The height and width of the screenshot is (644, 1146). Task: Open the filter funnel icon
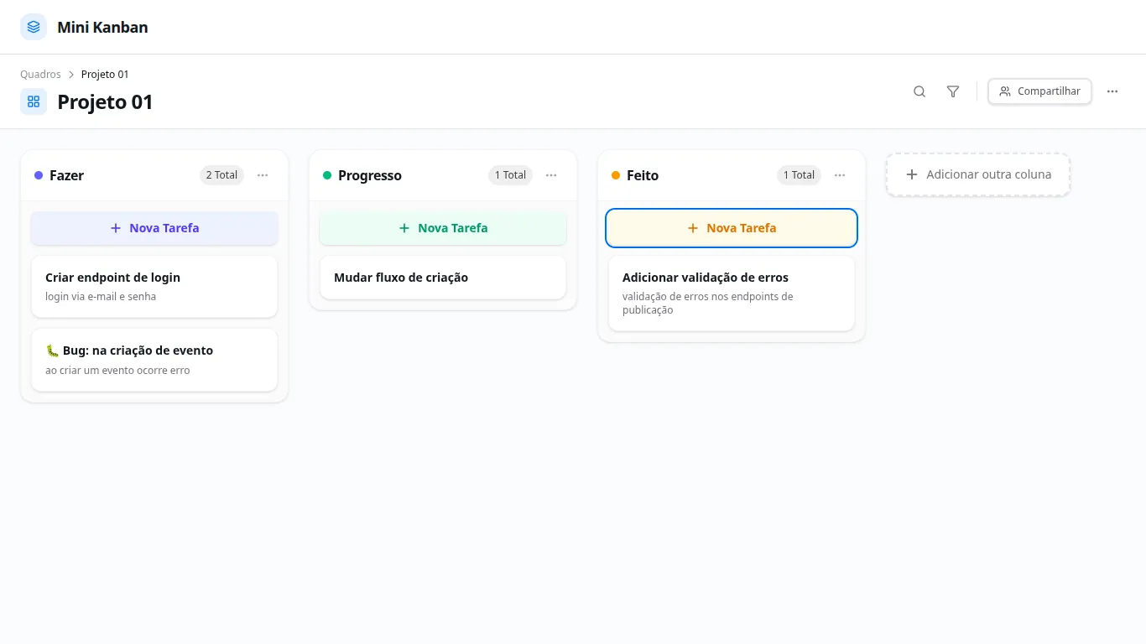(x=953, y=91)
